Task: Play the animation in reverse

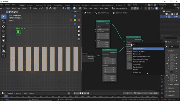Action: click(80, 93)
